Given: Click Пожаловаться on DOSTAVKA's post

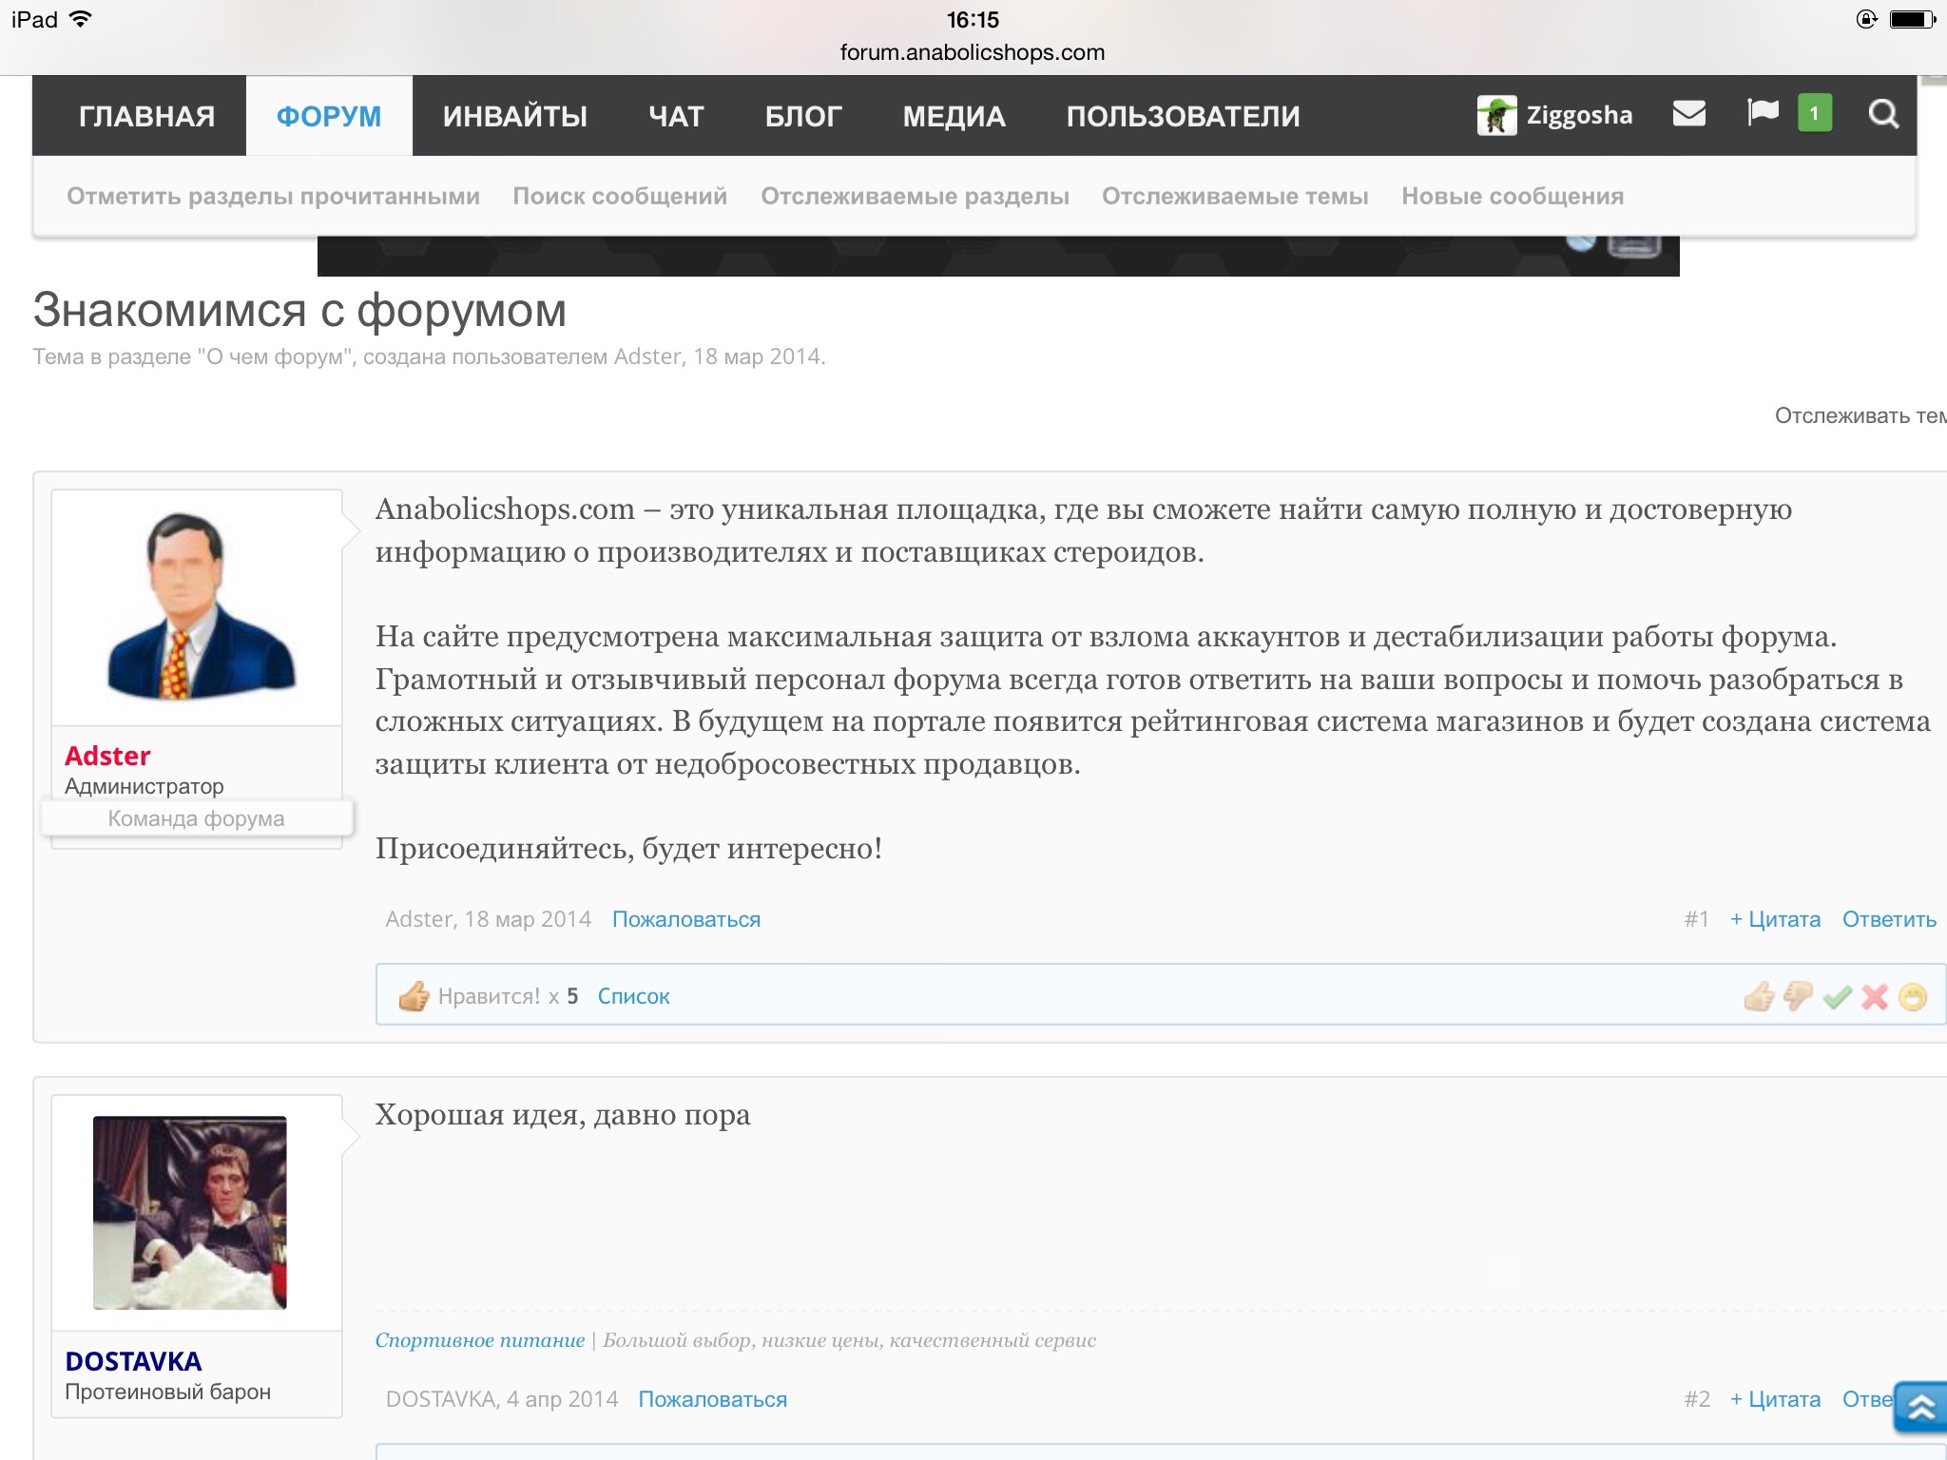Looking at the screenshot, I should [712, 1399].
